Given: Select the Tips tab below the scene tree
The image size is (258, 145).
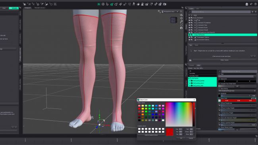Looking at the screenshot, I should click(191, 45).
